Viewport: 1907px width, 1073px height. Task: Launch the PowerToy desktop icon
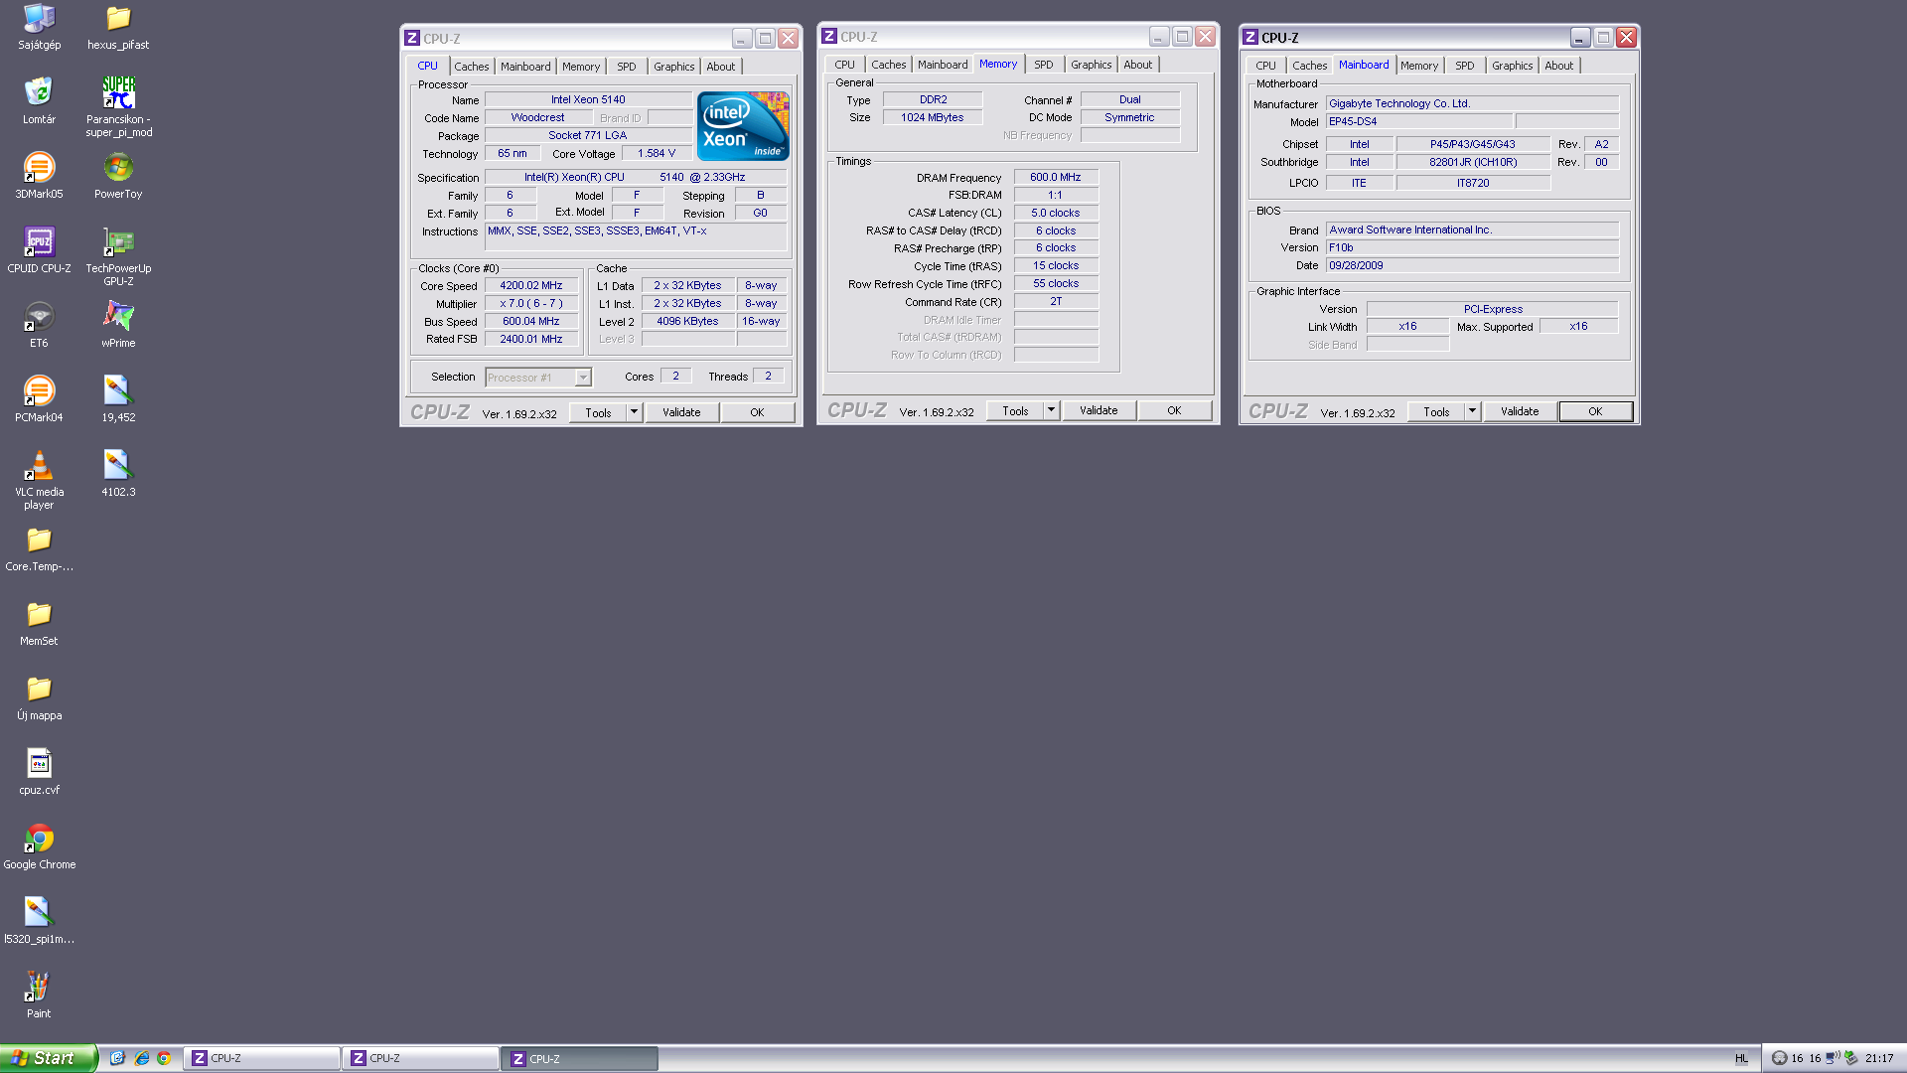[x=118, y=167]
